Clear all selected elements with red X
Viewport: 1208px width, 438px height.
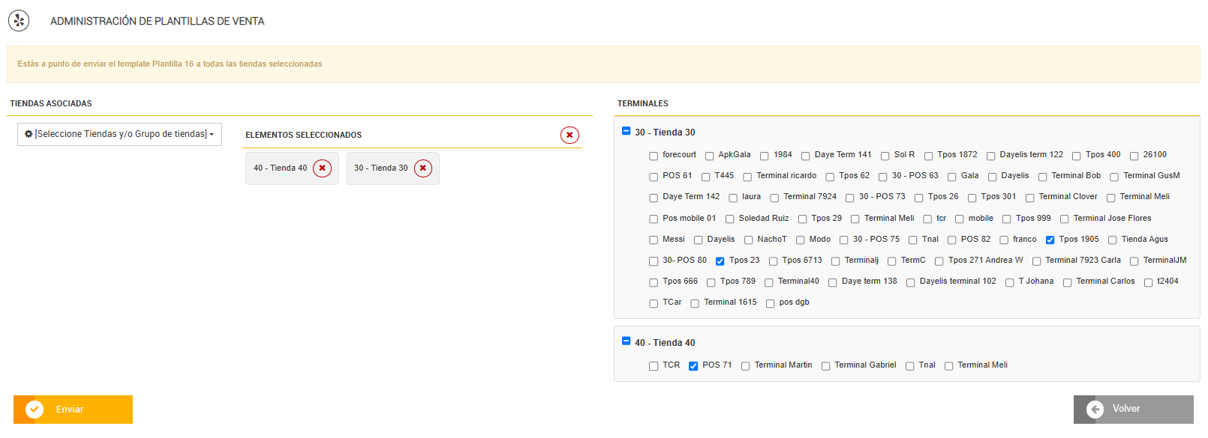569,136
